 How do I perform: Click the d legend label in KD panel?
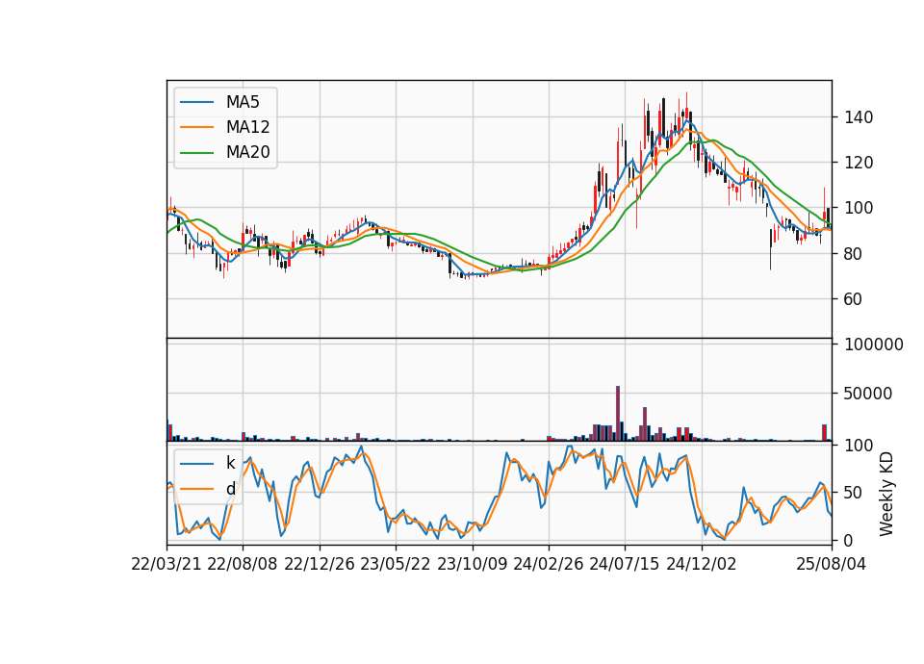(x=230, y=489)
